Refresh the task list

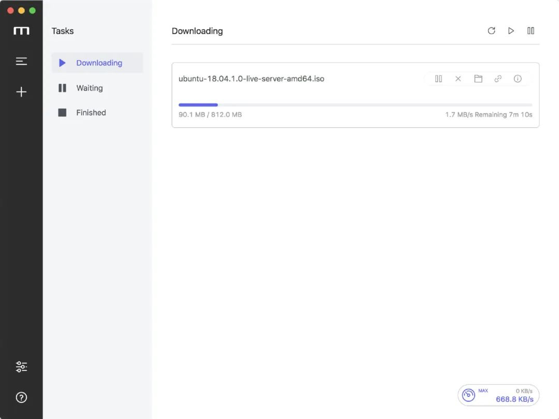coord(491,31)
